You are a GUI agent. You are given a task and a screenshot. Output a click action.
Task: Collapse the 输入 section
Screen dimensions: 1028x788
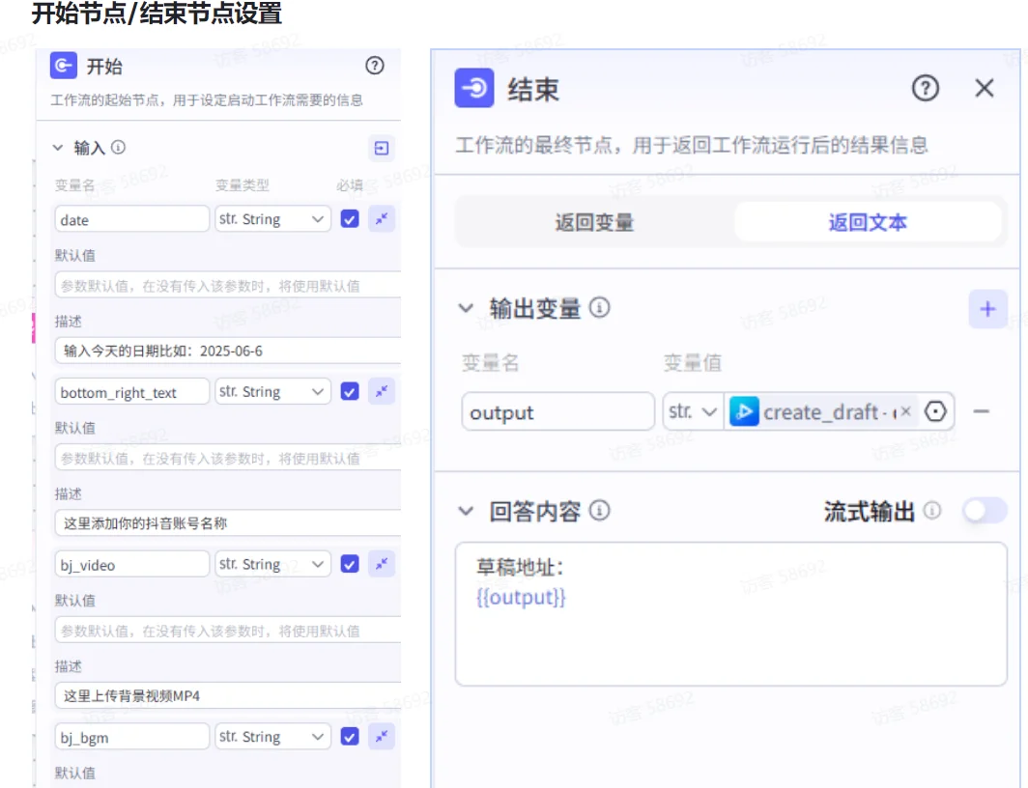click(58, 148)
